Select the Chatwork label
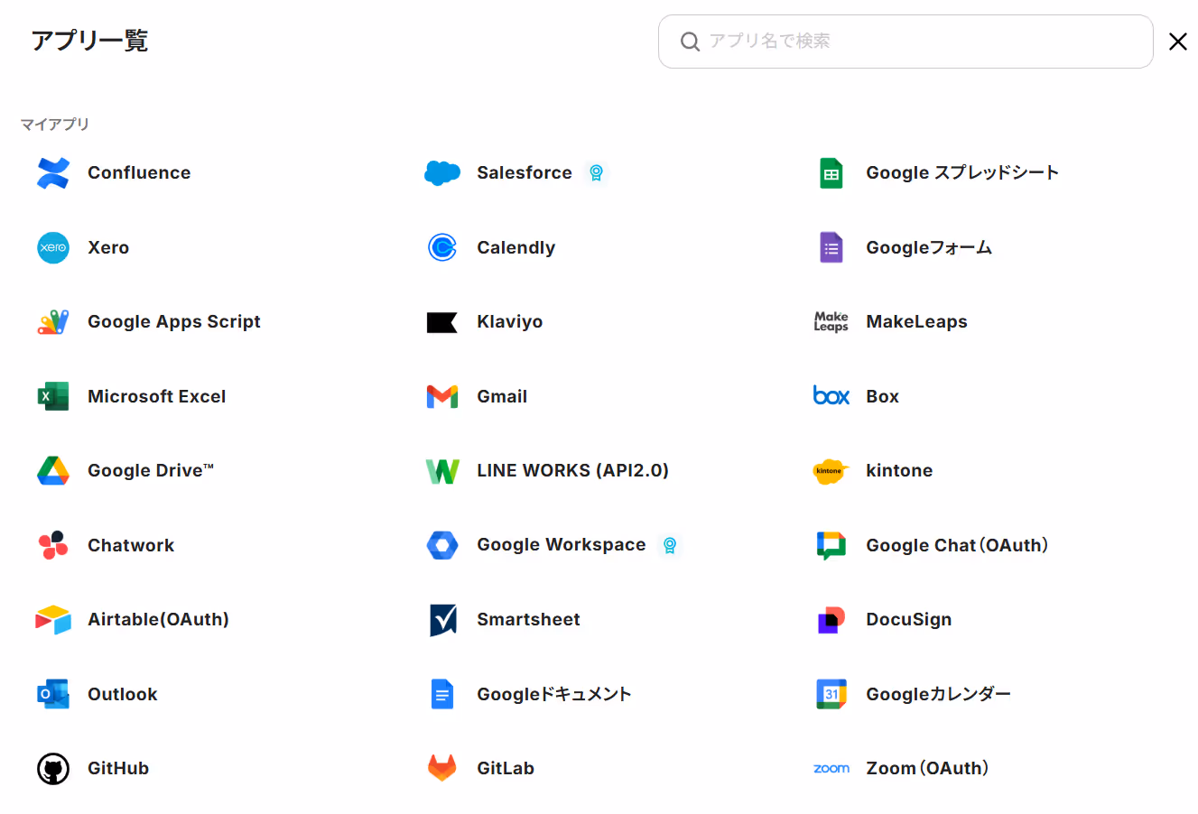This screenshot has height=814, width=1198. pos(131,545)
